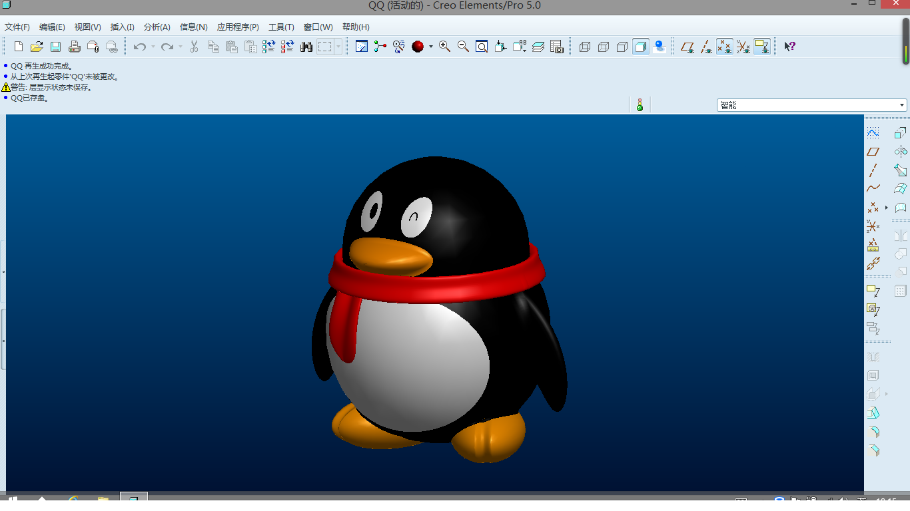This screenshot has width=910, height=511.
Task: Open the 文件(F) menu
Action: click(17, 27)
